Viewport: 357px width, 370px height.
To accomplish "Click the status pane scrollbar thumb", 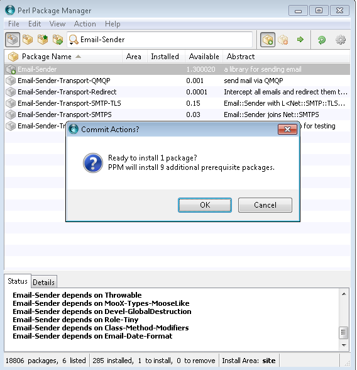I will [344, 333].
